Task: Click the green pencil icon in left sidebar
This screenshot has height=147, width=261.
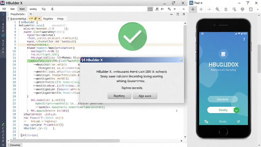Action: (x=3, y=125)
